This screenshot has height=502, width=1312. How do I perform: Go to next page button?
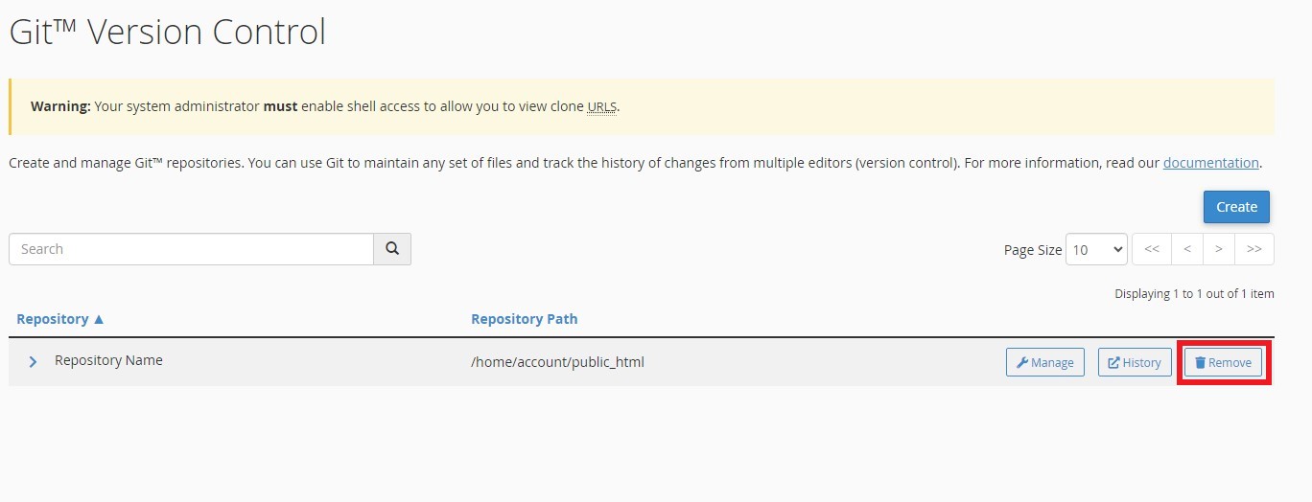click(x=1219, y=249)
